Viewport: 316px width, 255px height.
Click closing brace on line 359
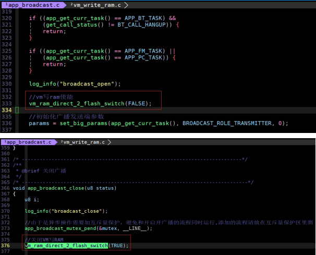click(x=14, y=148)
